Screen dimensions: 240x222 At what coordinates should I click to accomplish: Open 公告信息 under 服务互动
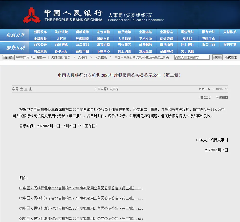tap(82, 45)
